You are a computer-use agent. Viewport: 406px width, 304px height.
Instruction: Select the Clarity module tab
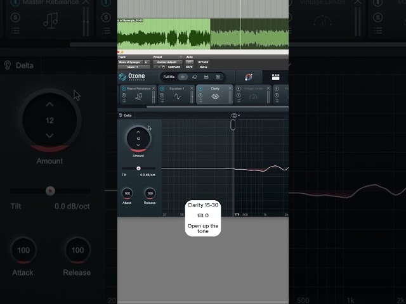point(214,94)
